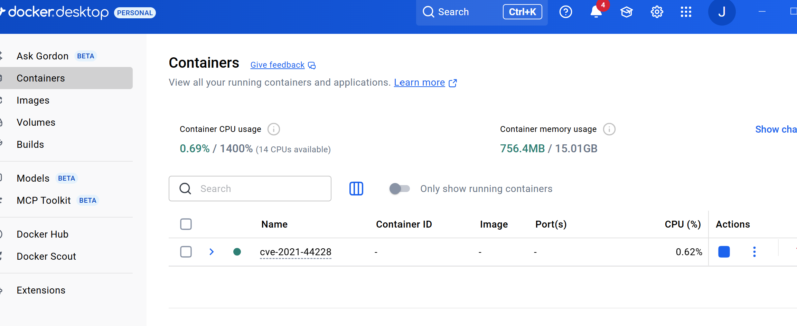
Task: Click the Docker Desktop logo
Action: [54, 12]
